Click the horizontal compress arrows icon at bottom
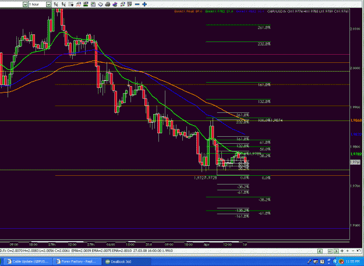This screenshot has width=364, height=266. [342, 251]
